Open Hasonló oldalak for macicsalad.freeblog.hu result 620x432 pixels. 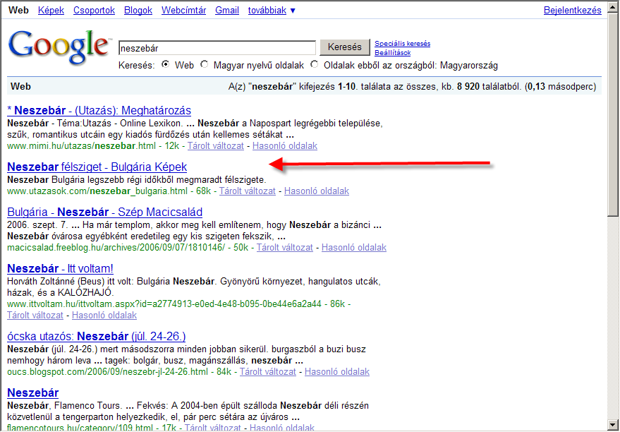point(354,248)
